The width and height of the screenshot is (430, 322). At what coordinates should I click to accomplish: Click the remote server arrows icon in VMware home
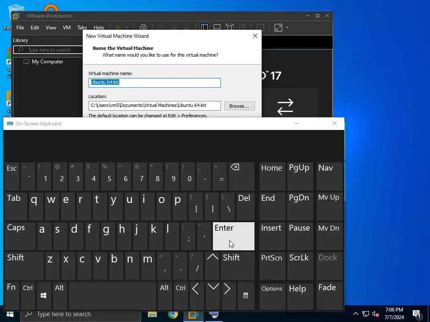click(285, 107)
